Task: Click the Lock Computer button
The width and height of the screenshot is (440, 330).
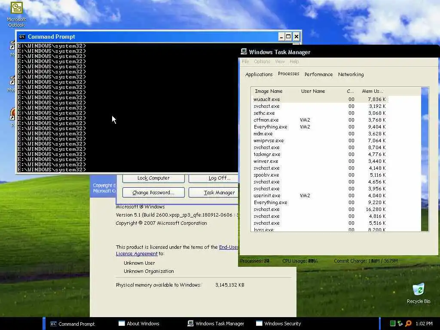Action: coord(153,178)
